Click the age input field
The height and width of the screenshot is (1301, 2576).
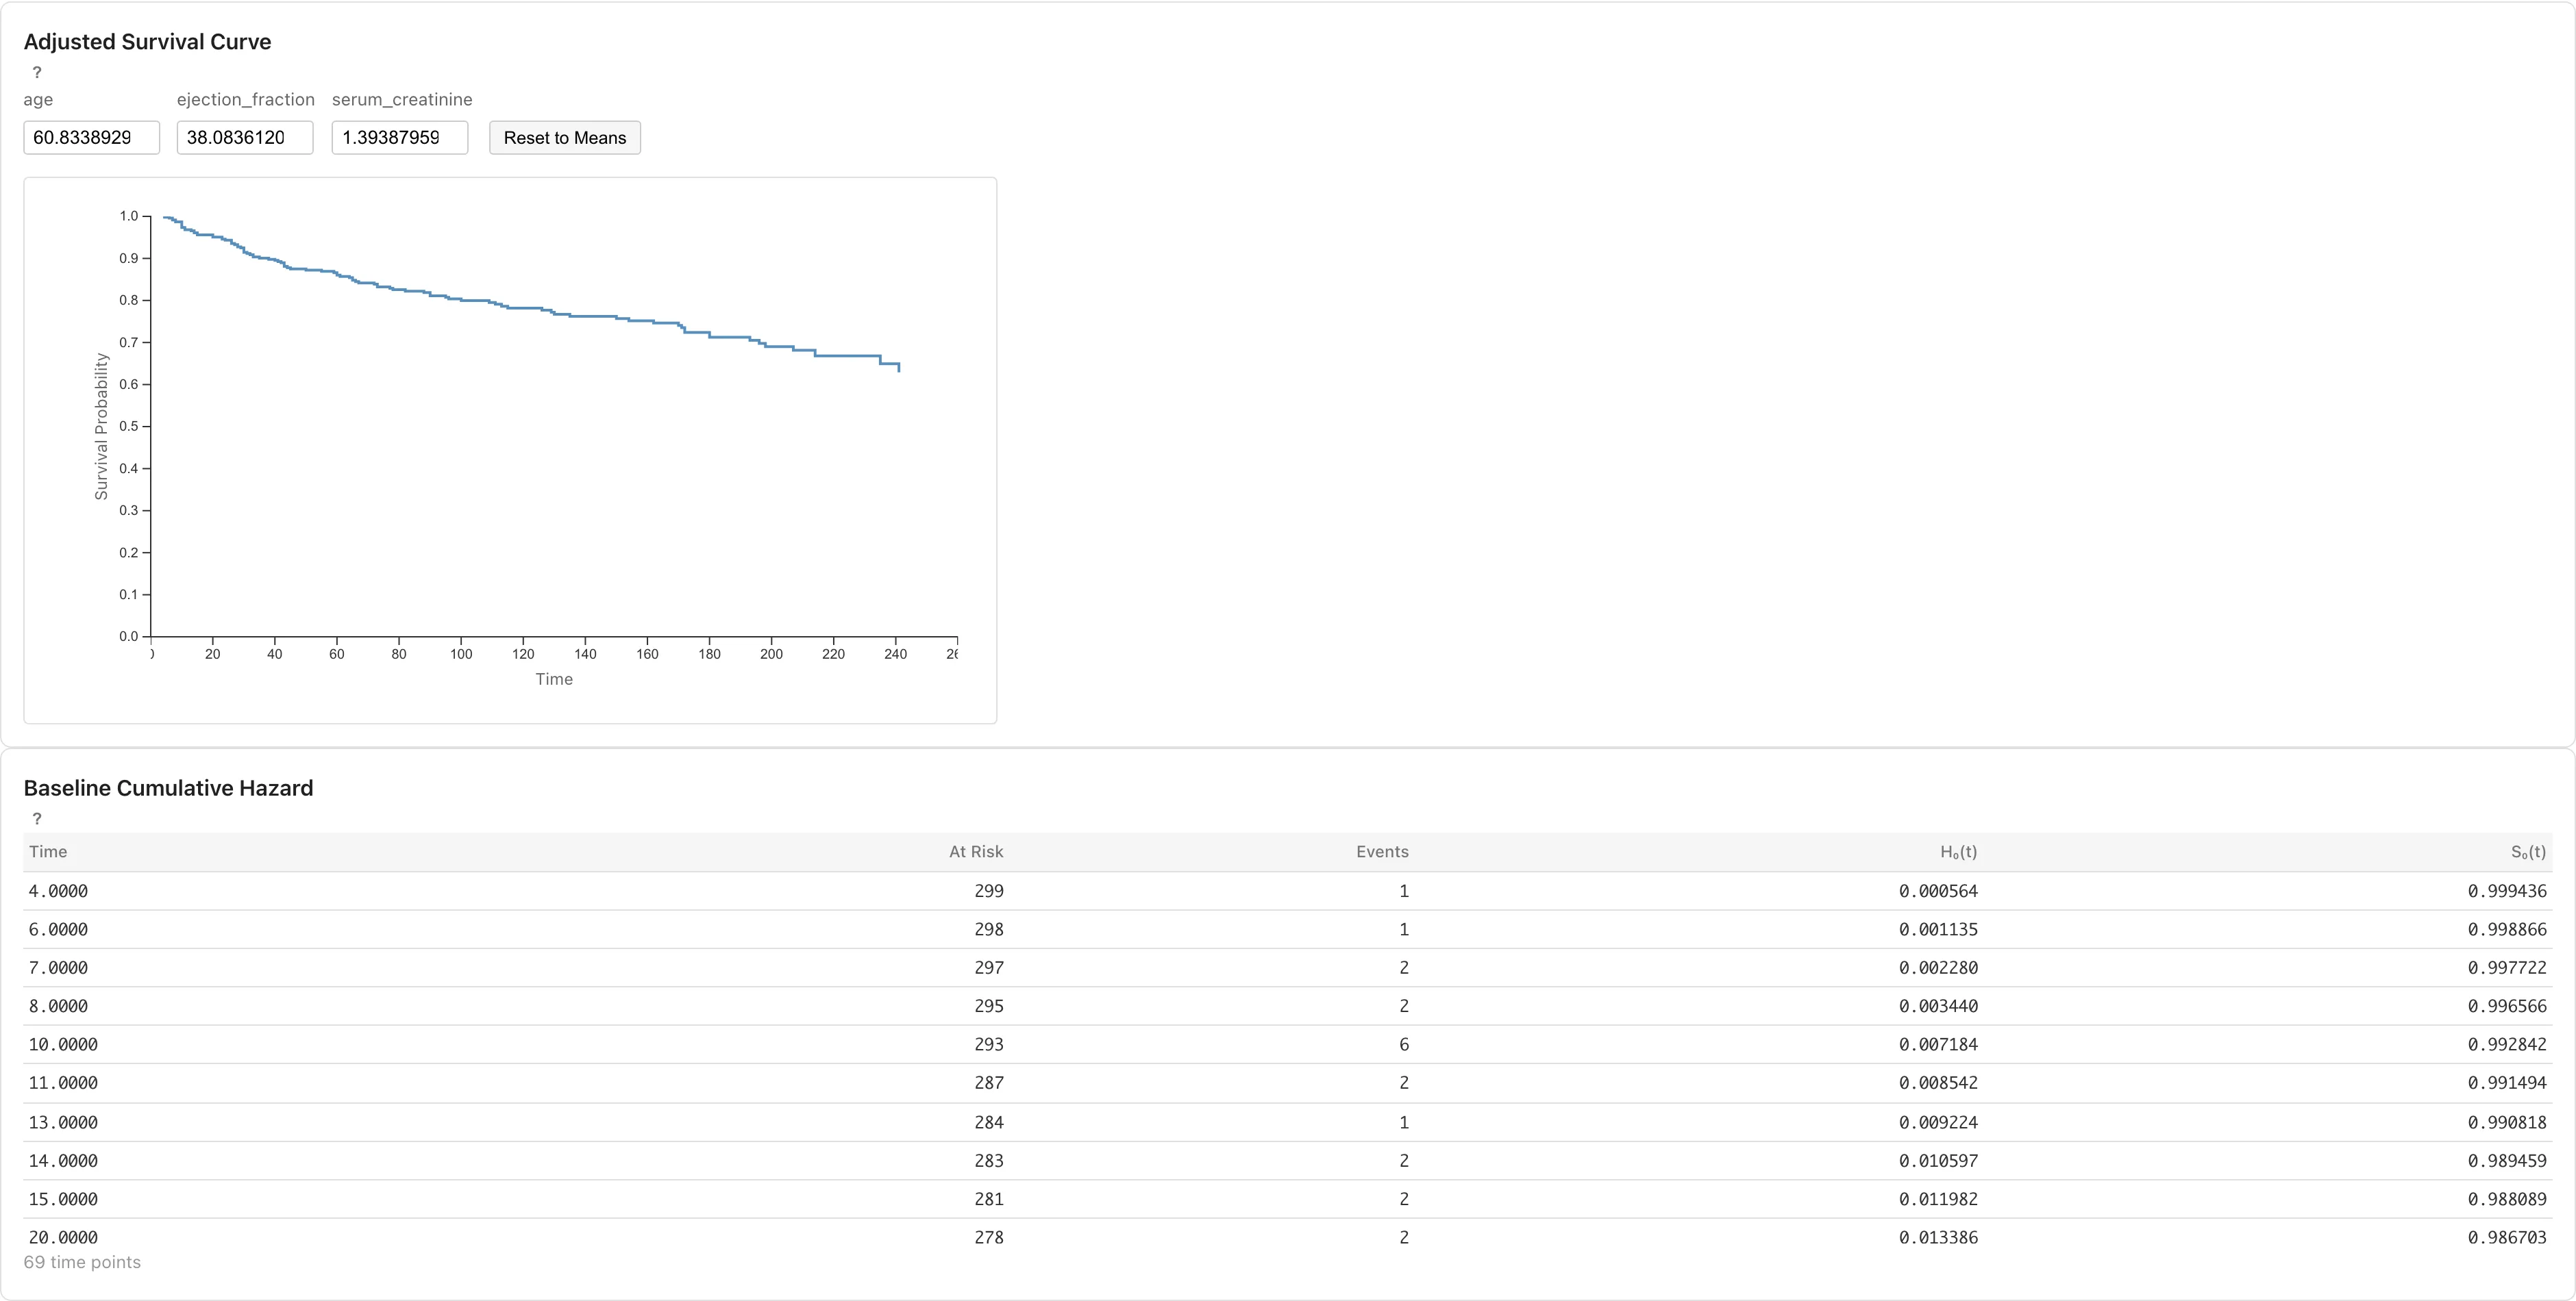91,138
